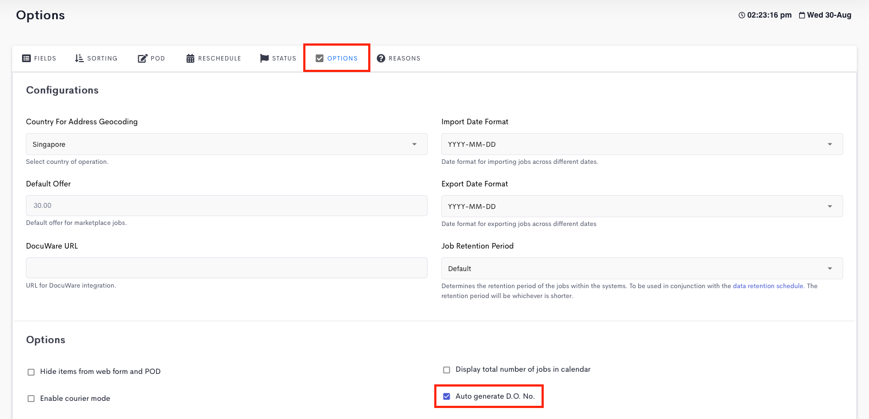Click the Singapore dropdown arrow
This screenshot has height=419, width=869.
point(414,144)
